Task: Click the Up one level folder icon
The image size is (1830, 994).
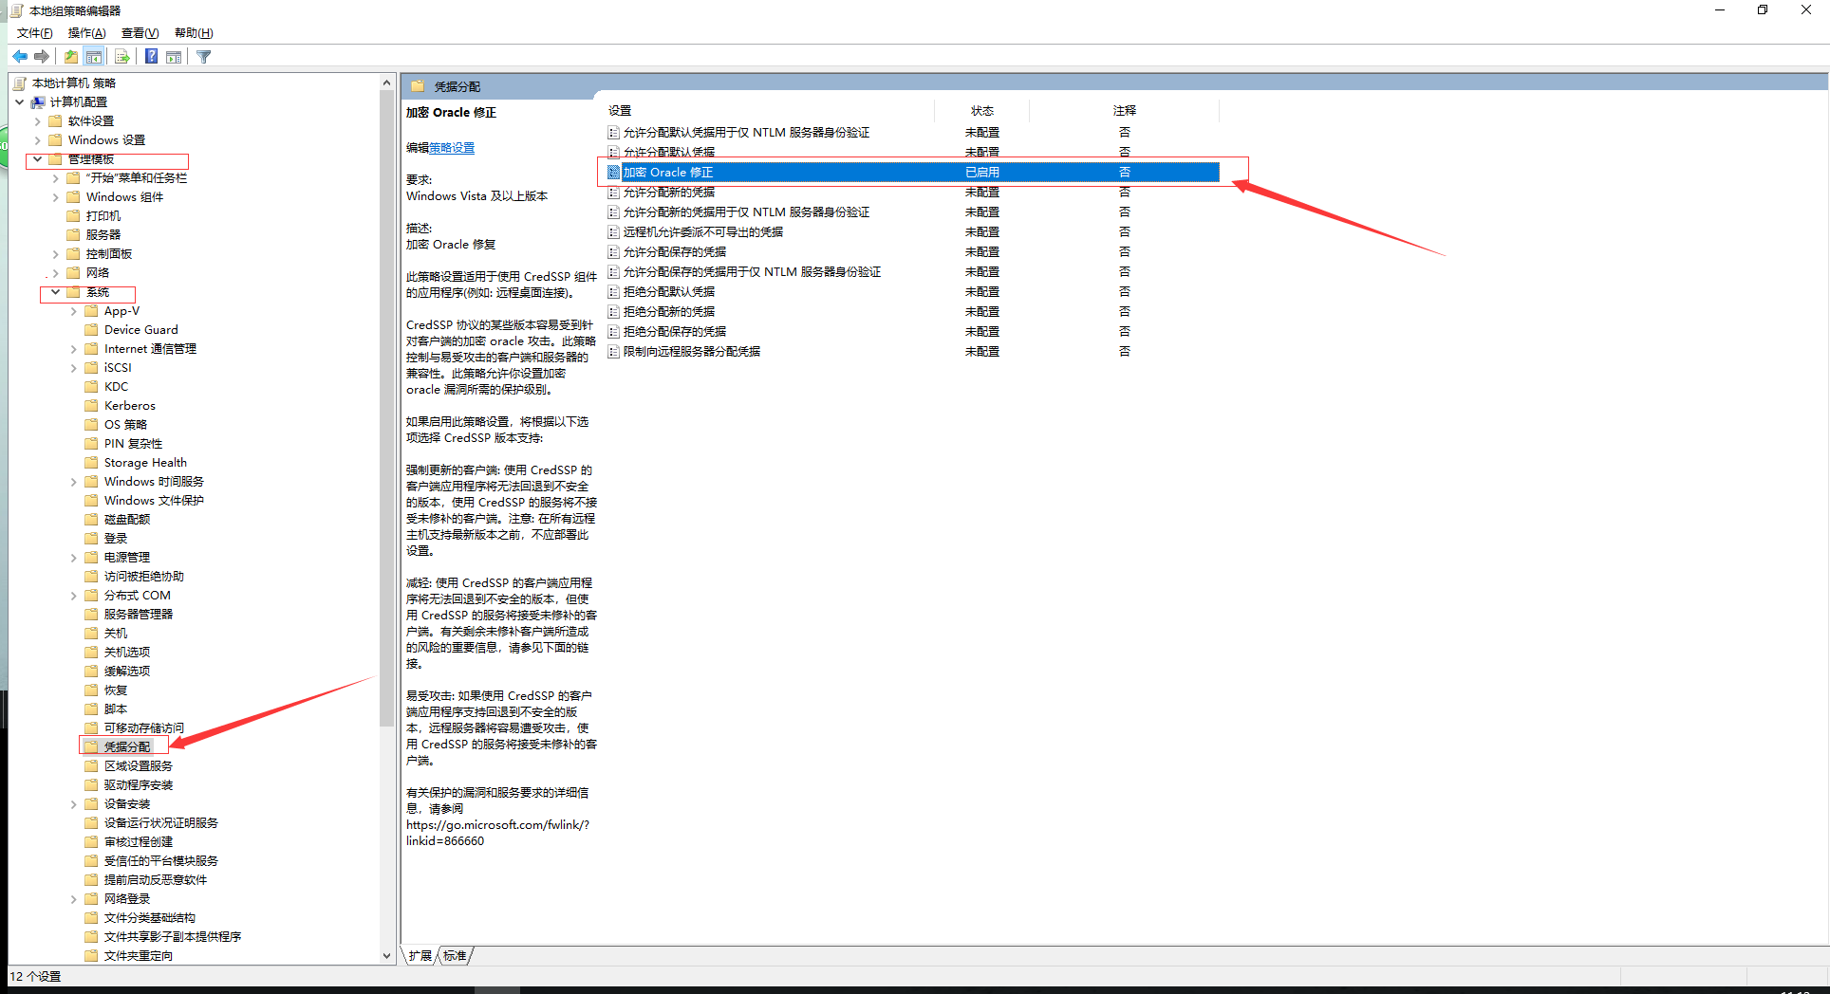Action: [x=71, y=57]
